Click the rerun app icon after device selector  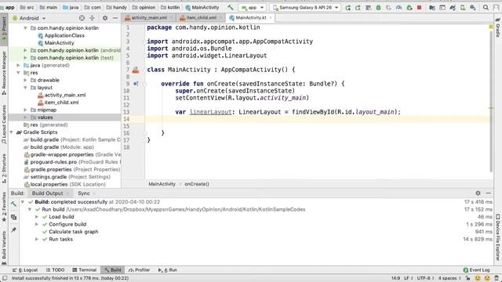pyautogui.click(x=348, y=7)
